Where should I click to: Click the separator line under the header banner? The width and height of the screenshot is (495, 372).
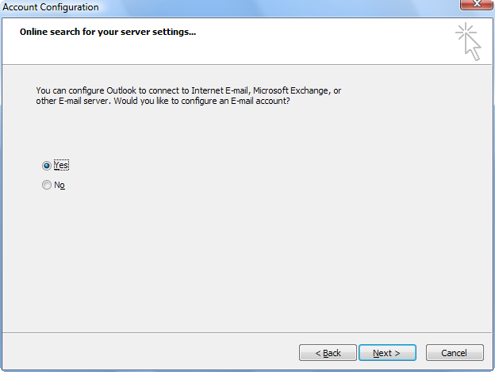[247, 65]
